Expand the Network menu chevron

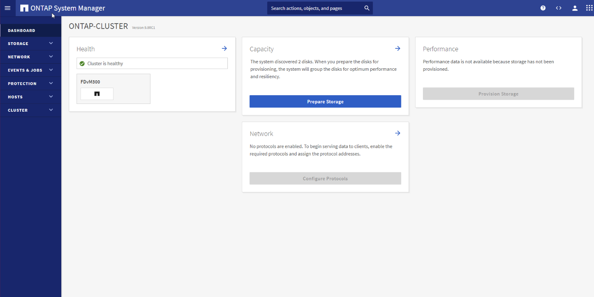click(51, 56)
